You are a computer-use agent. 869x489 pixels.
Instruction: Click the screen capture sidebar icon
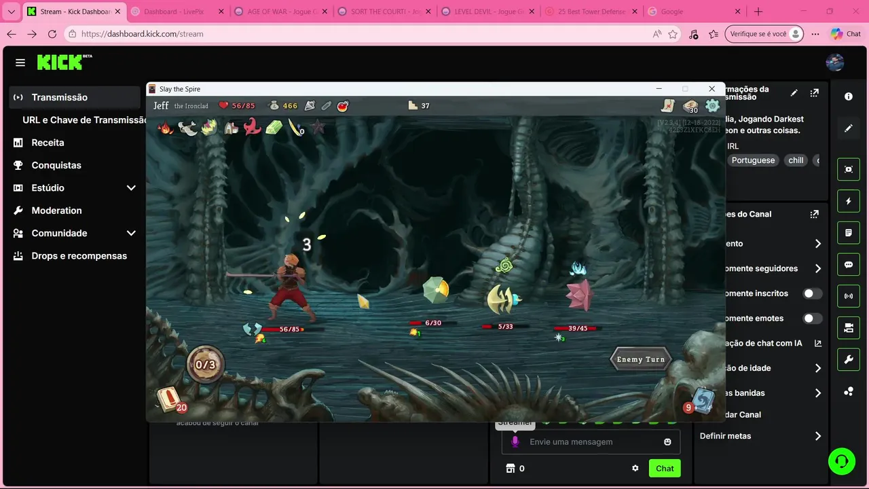coord(849,169)
